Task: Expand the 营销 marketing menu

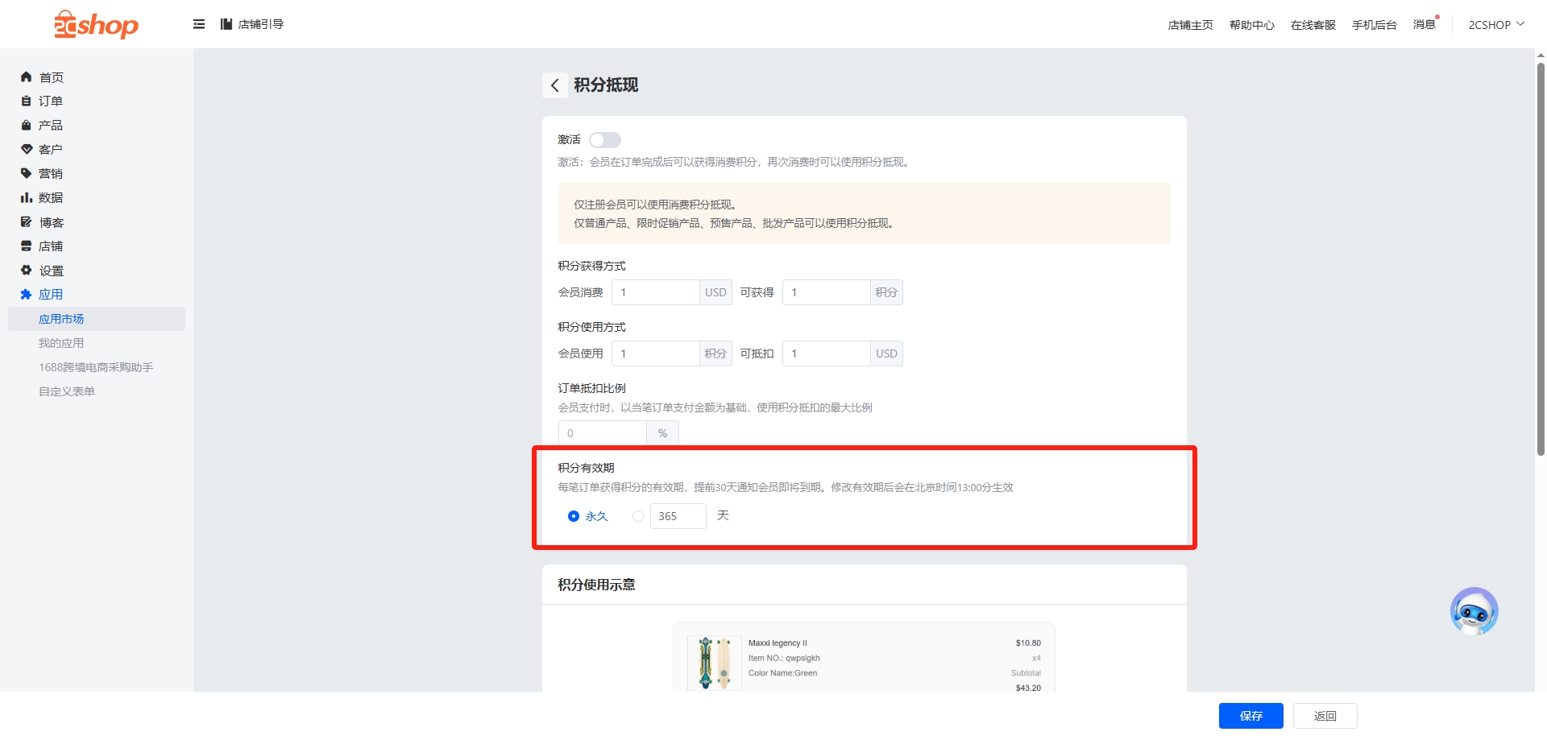Action: [x=50, y=174]
